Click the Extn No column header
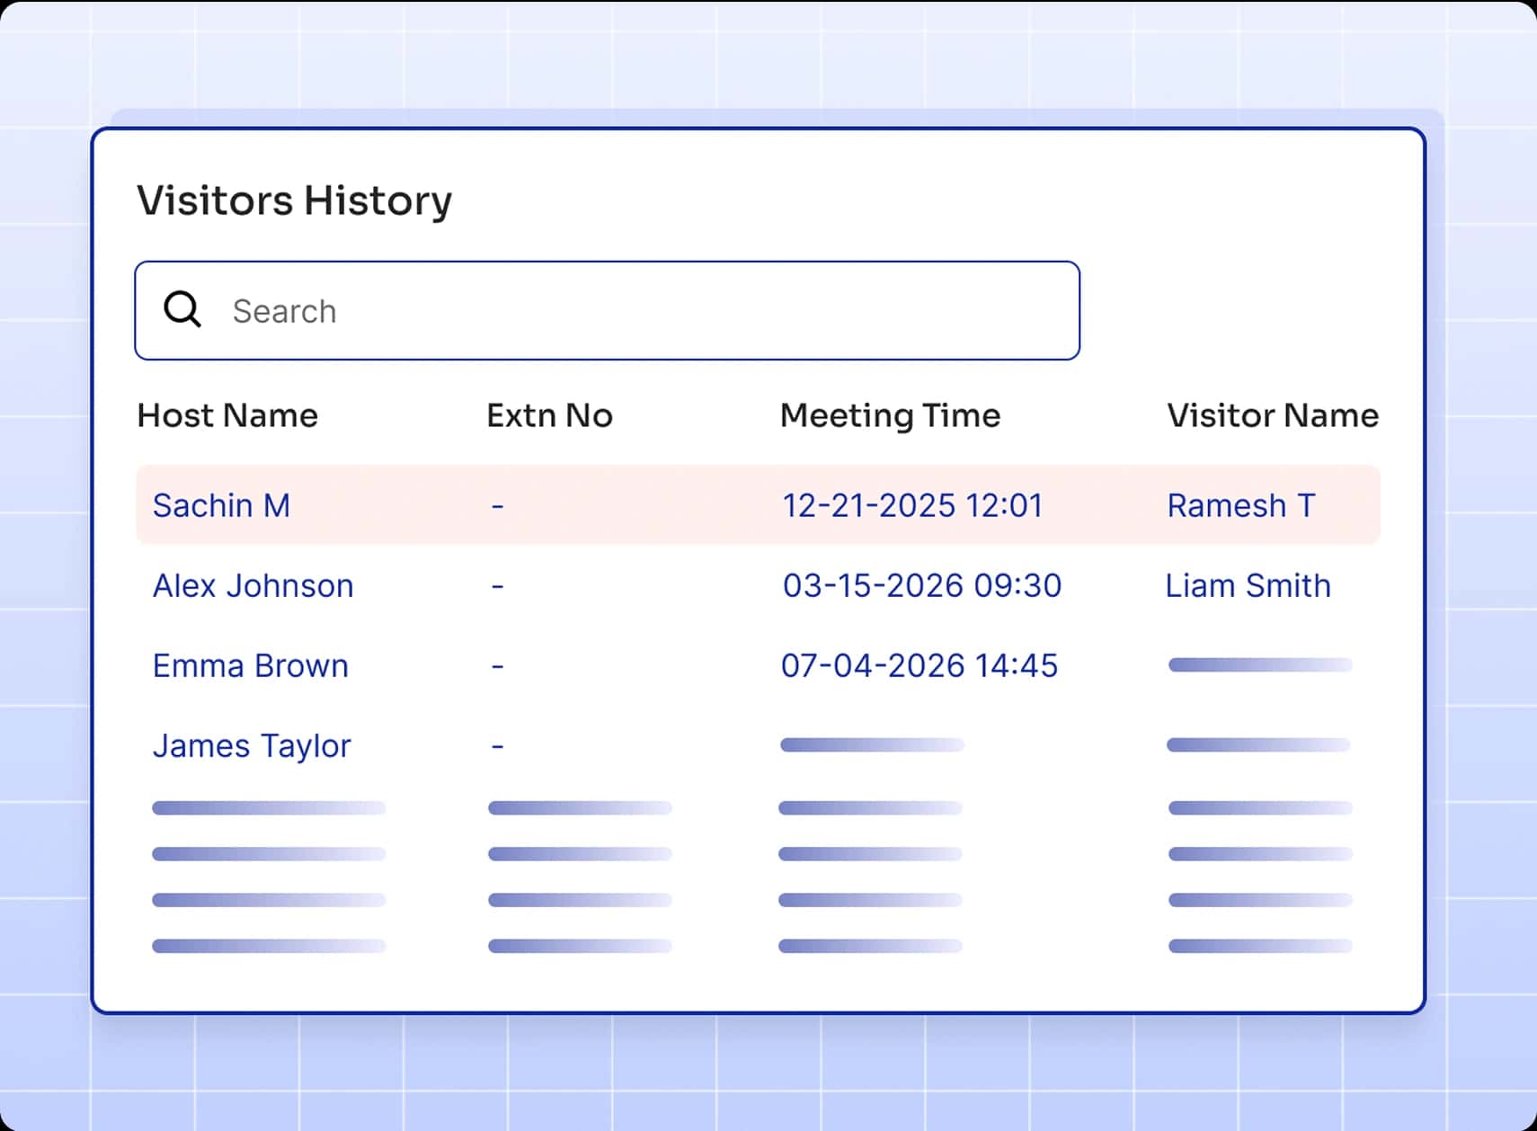The width and height of the screenshot is (1537, 1131). 549,415
